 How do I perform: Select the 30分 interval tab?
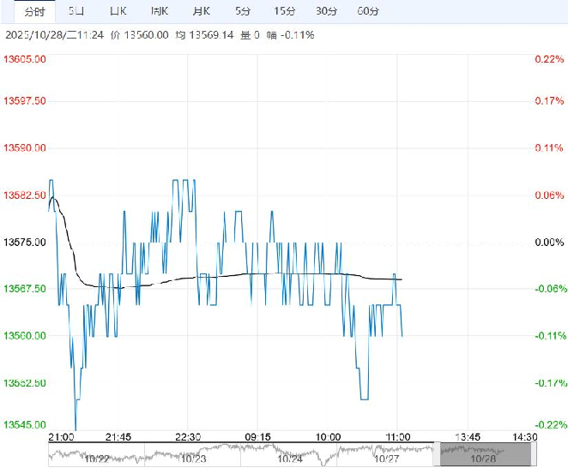pyautogui.click(x=326, y=12)
